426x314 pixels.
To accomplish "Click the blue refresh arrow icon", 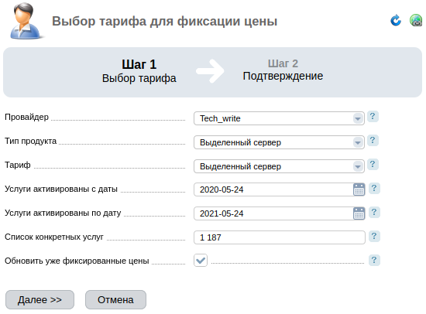I will click(x=396, y=20).
